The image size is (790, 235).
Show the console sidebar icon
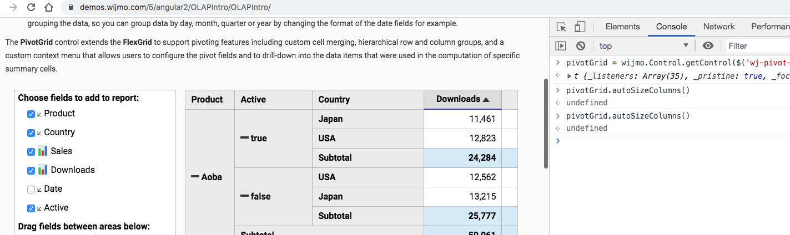coord(561,45)
